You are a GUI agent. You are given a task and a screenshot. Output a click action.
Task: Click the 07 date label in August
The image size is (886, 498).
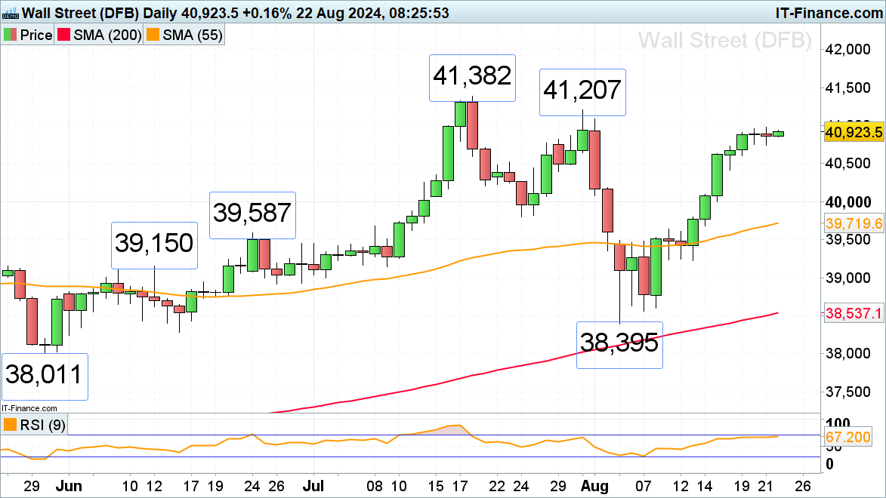(x=643, y=486)
